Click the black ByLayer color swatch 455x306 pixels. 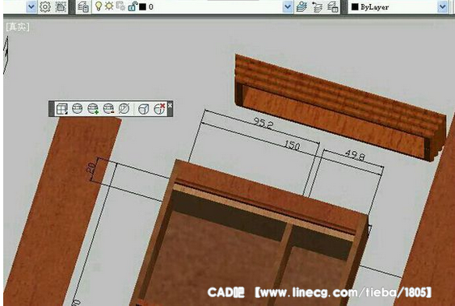tap(355, 7)
